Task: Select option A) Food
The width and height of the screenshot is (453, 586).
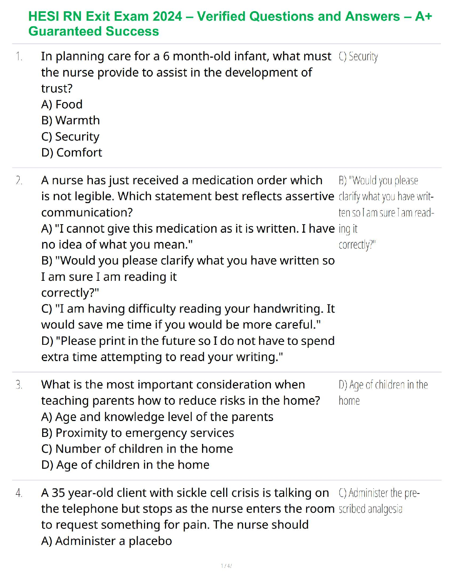Action: click(x=62, y=104)
